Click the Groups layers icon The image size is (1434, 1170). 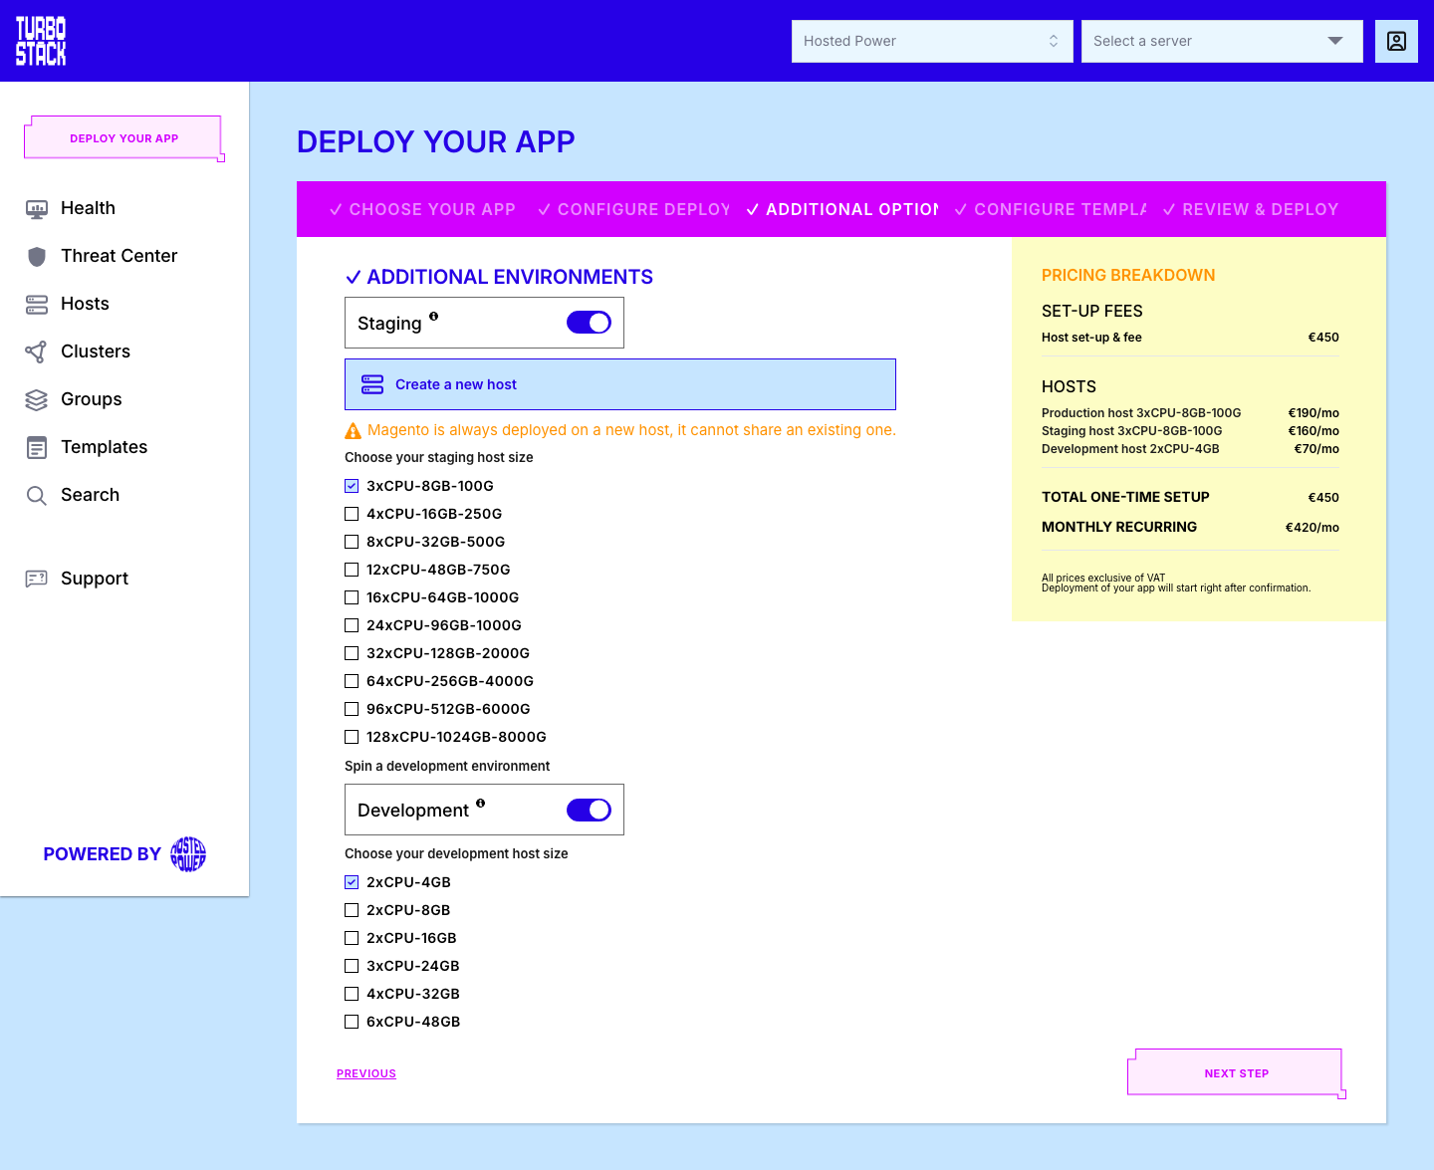click(x=37, y=400)
